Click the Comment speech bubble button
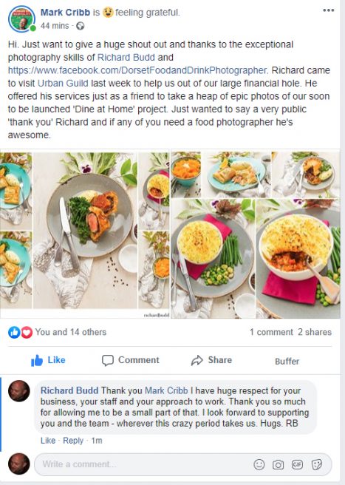Screen dimensions: 345x485 tap(131, 360)
